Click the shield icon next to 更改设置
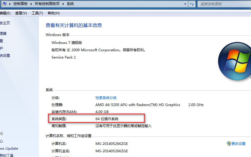Viewport: 251px width, 157px height. tap(229, 144)
